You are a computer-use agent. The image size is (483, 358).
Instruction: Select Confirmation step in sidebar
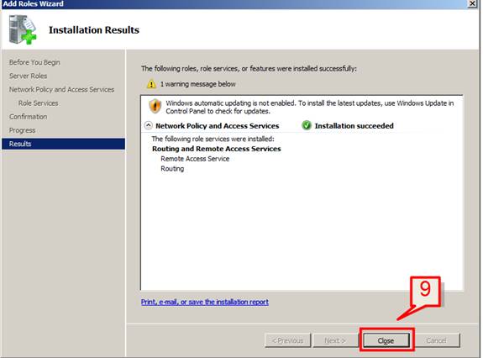point(28,117)
